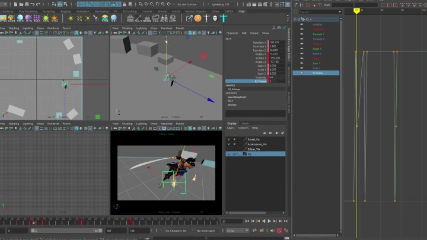Open the Symmetry: Off dropdown
Image resolution: width=427 pixels, height=240 pixels.
pos(222,4)
